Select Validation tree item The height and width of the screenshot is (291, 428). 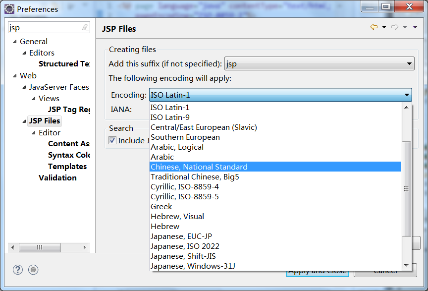coord(57,178)
